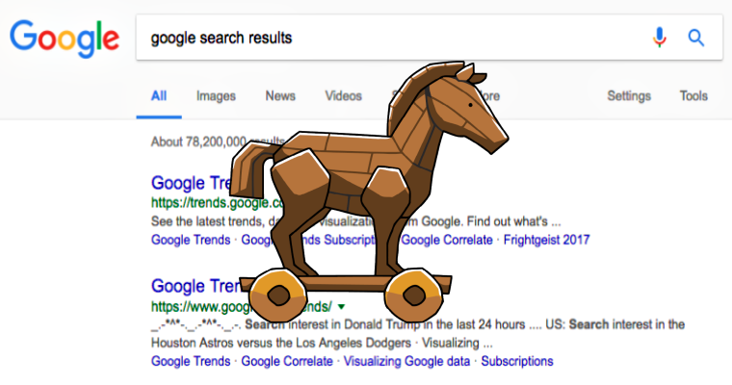Open the second Google Trends result title
The height and width of the screenshot is (385, 732).
tap(196, 286)
